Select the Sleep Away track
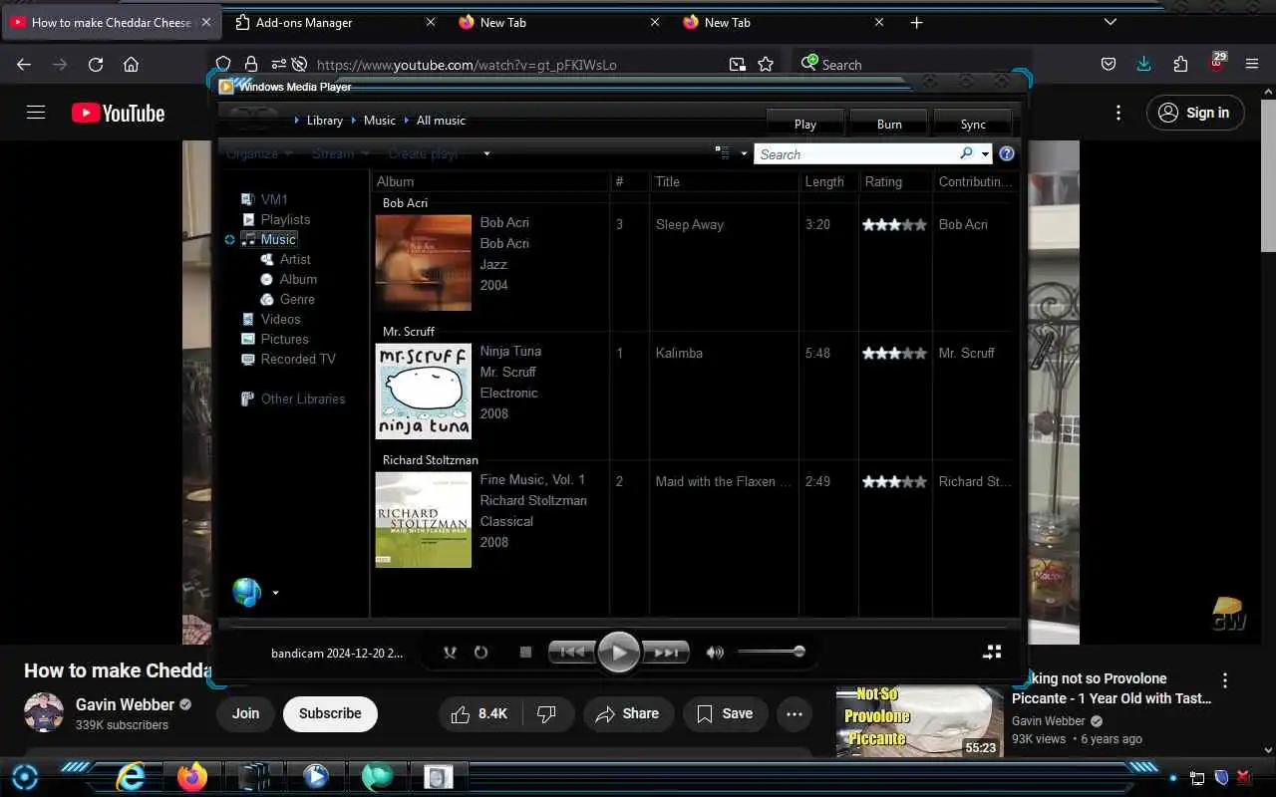This screenshot has height=797, width=1276. point(690,224)
